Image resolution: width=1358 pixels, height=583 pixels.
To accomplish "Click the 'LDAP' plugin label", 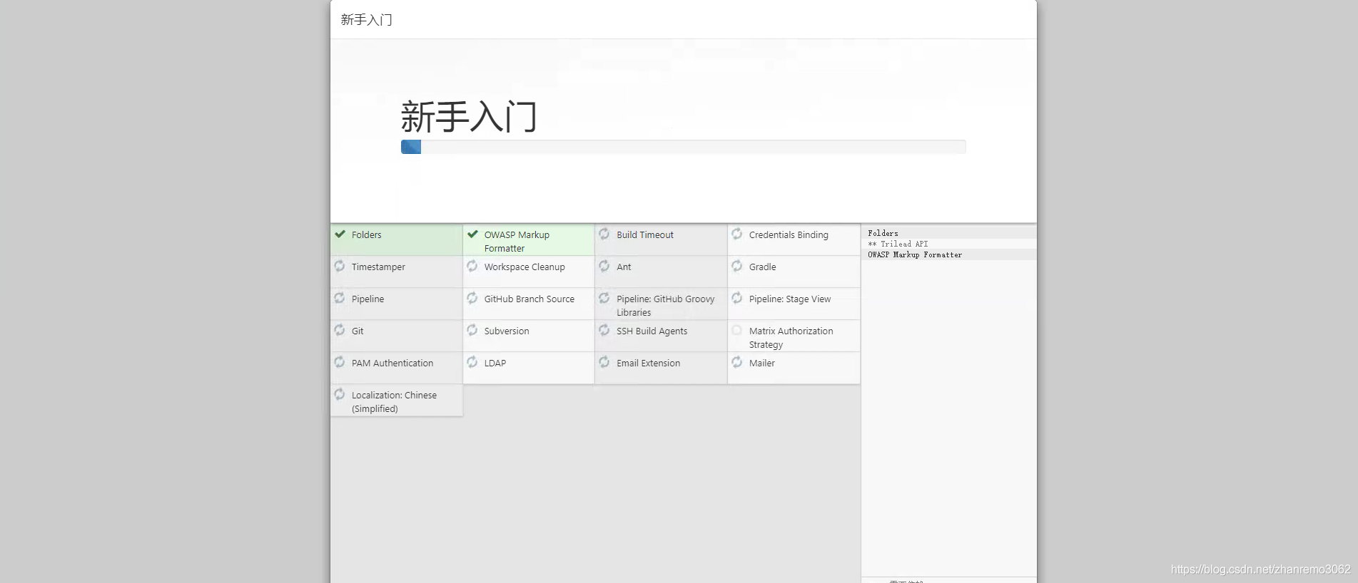I will (495, 363).
